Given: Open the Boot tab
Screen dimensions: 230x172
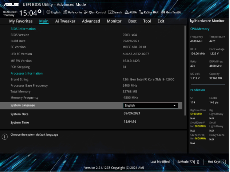Looking at the screenshot, I should pos(132,21).
